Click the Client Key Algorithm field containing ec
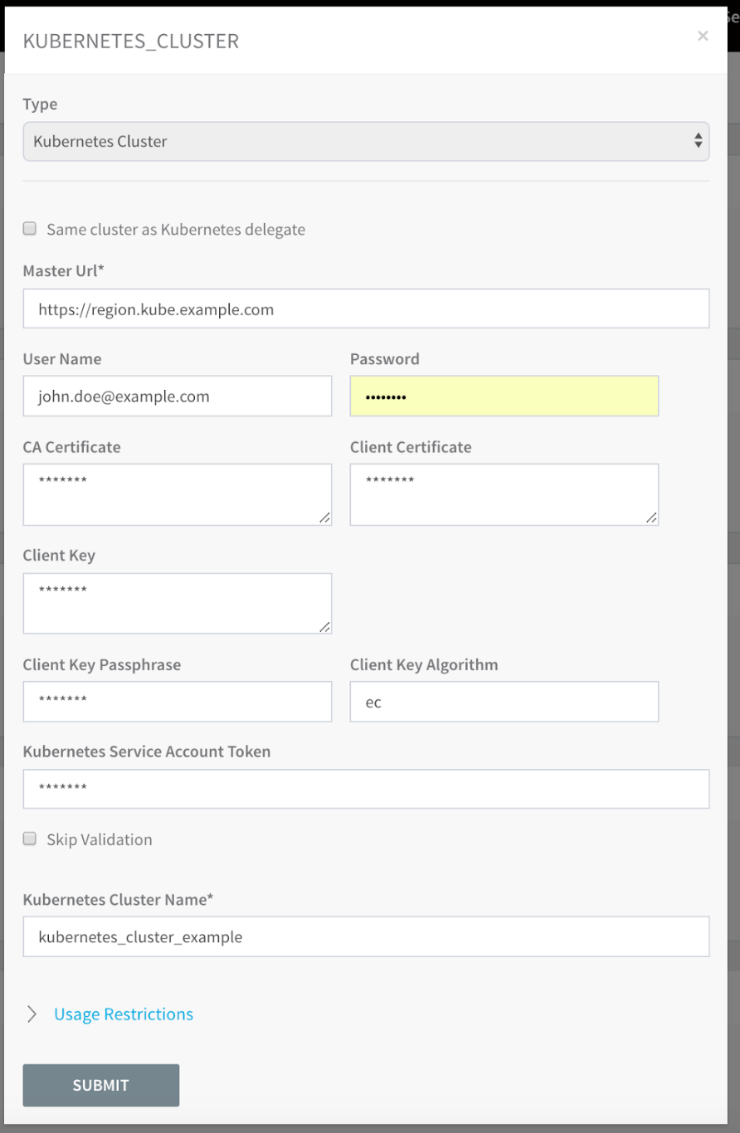 click(504, 702)
